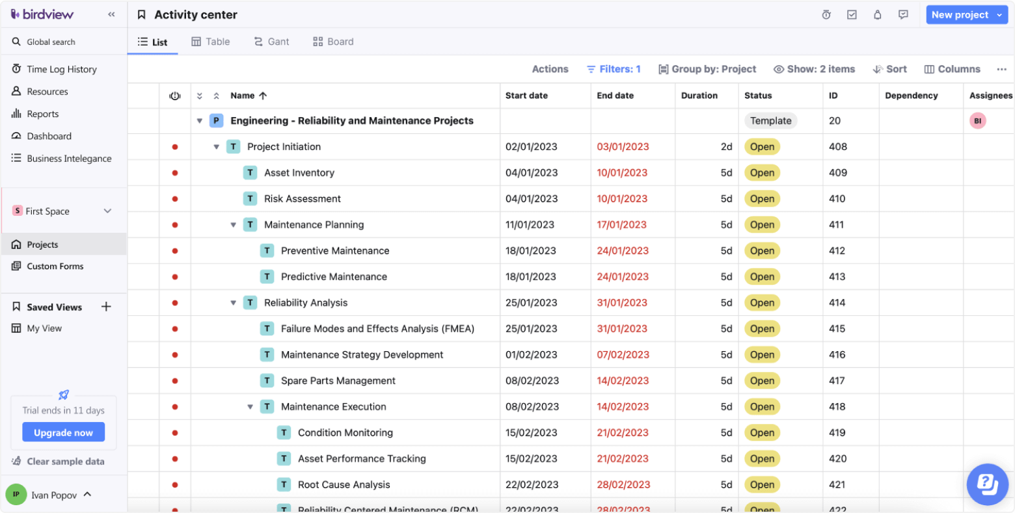This screenshot has width=1015, height=513.
Task: Click the T icon for Root Cause Analysis
Action: coord(284,484)
